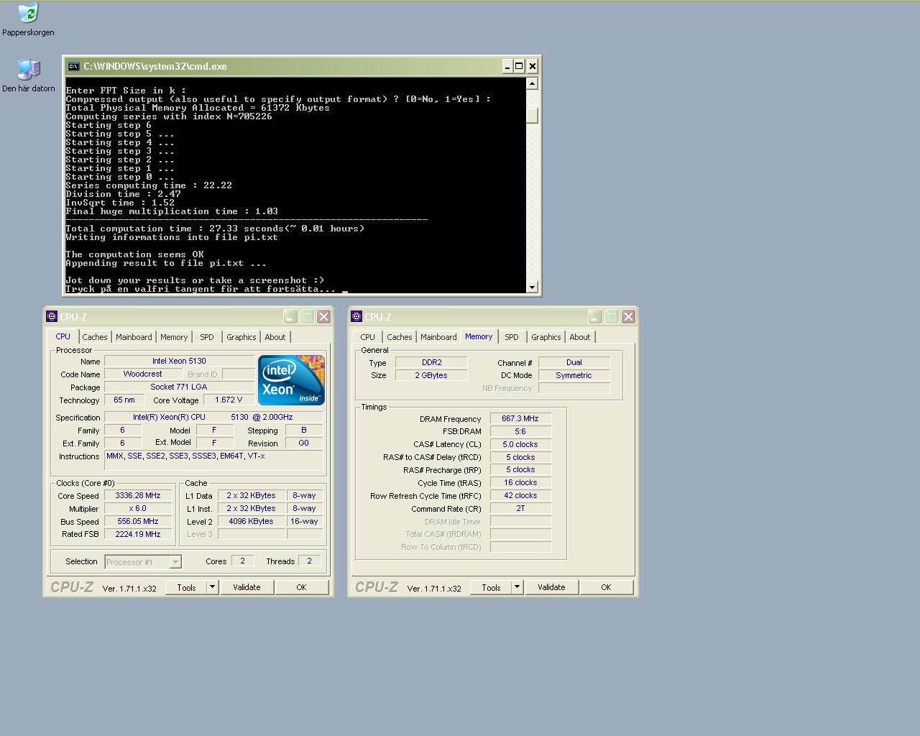
Task: Click the DRAM Frequency value 667.3 MHz
Action: tap(520, 418)
